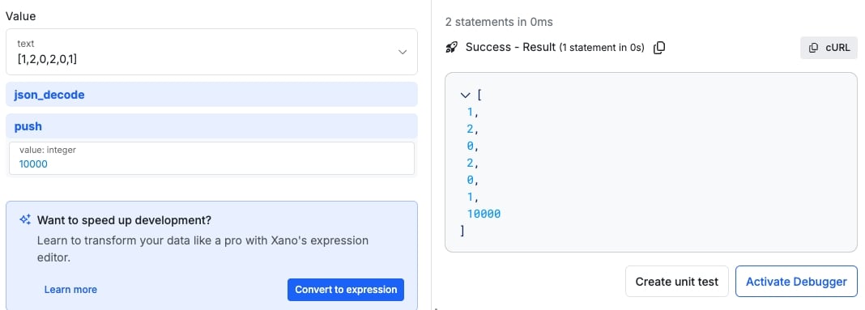Click the text value [1,2,0,2,0,1]
Image resolution: width=865 pixels, height=310 pixels.
(48, 58)
